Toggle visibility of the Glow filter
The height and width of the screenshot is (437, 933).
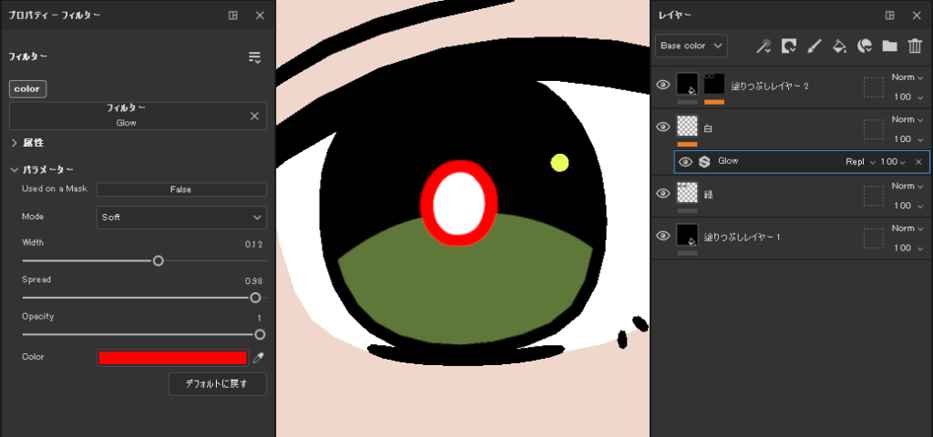tap(685, 162)
